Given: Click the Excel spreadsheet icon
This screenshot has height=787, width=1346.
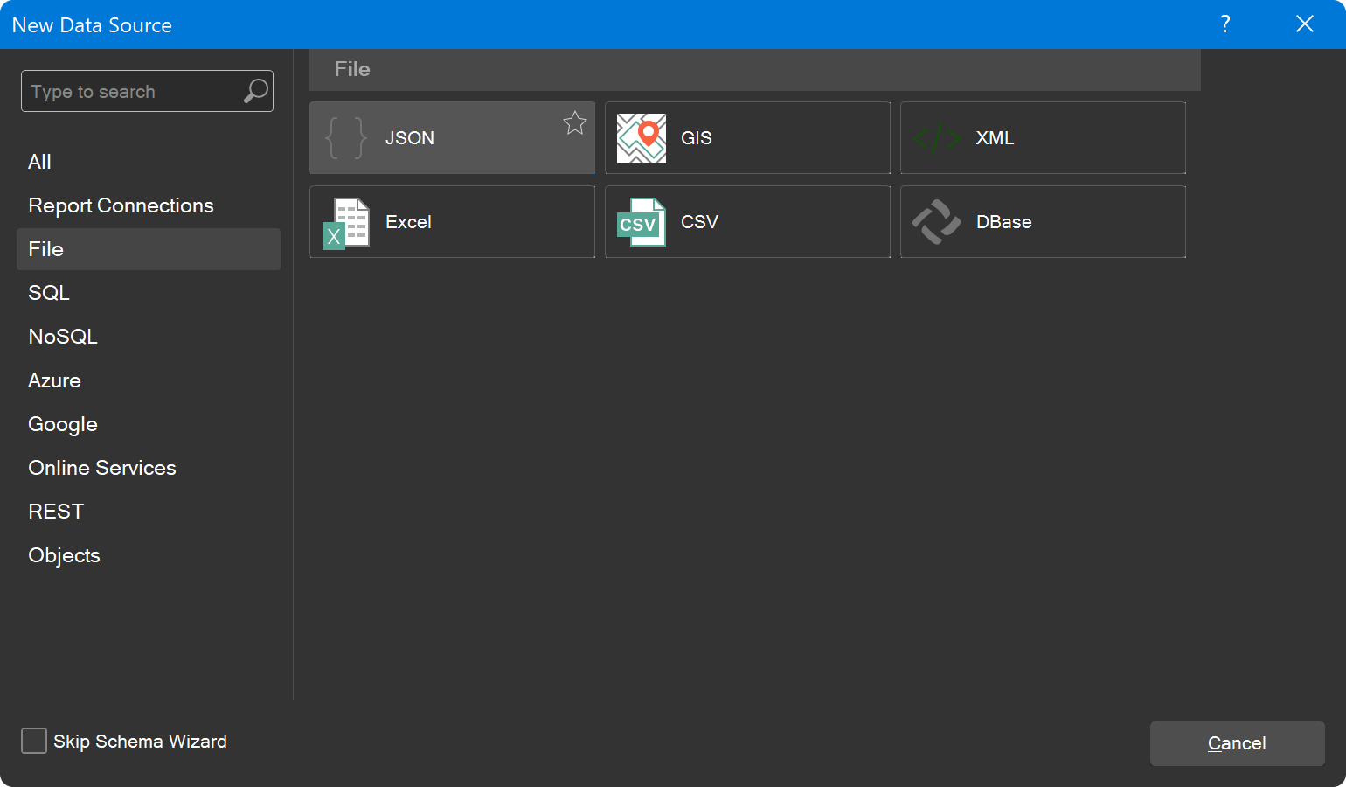Looking at the screenshot, I should click(346, 223).
